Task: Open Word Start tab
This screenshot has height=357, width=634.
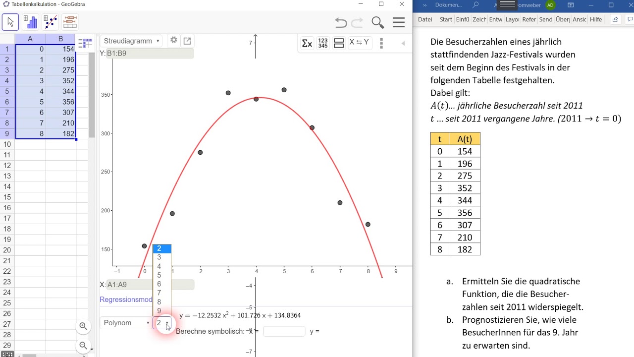Action: tap(446, 19)
